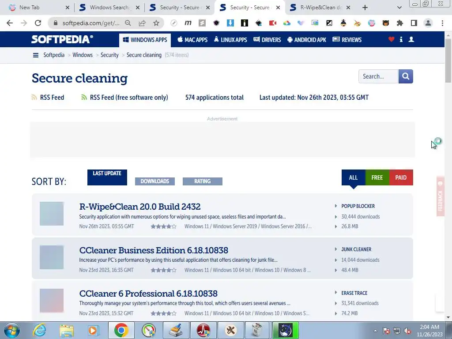Switch to the Windows Search tab
Viewport: 452px width, 339px height.
(109, 8)
